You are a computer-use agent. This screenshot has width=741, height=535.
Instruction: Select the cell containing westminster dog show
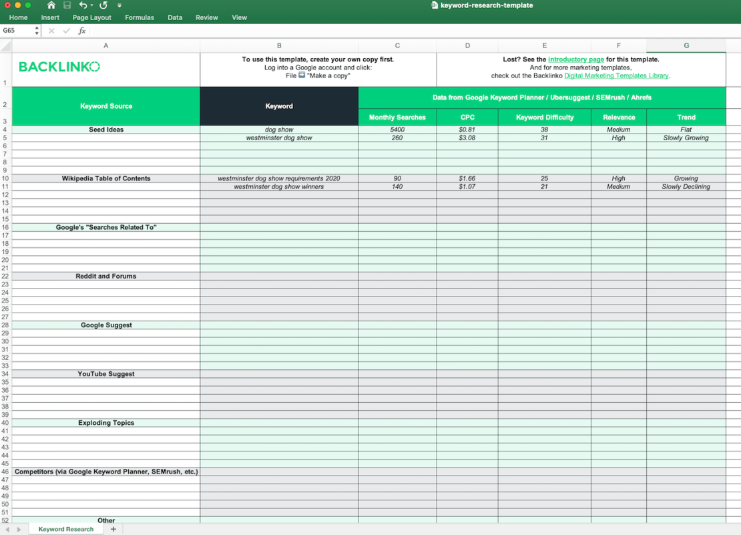(279, 138)
